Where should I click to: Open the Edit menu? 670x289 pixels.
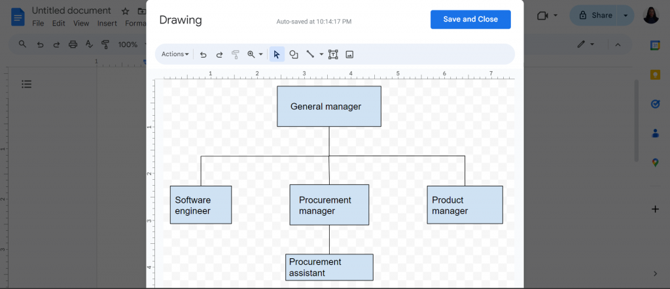58,24
